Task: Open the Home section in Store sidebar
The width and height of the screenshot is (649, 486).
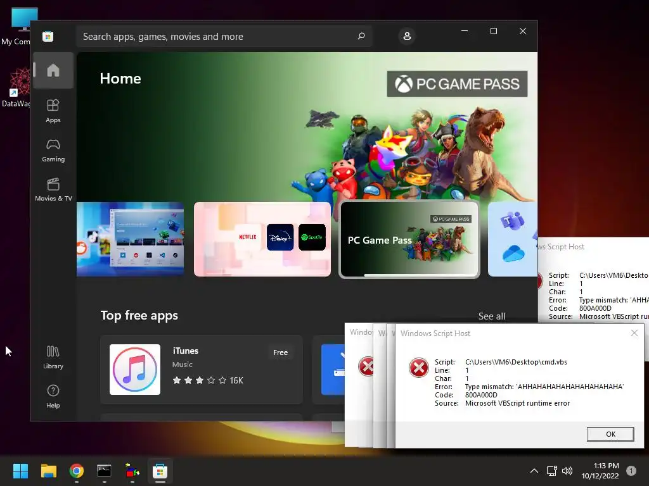Action: pos(53,70)
